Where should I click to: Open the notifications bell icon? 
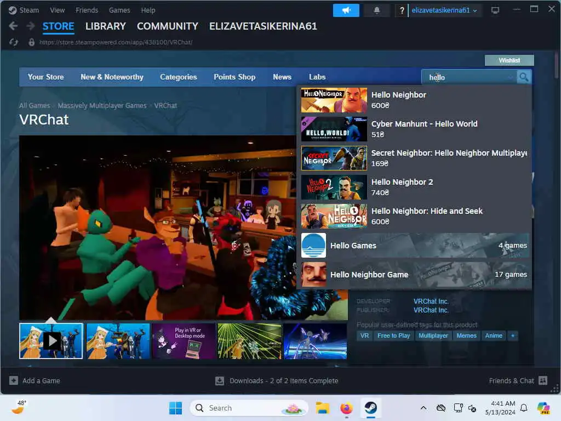click(376, 10)
